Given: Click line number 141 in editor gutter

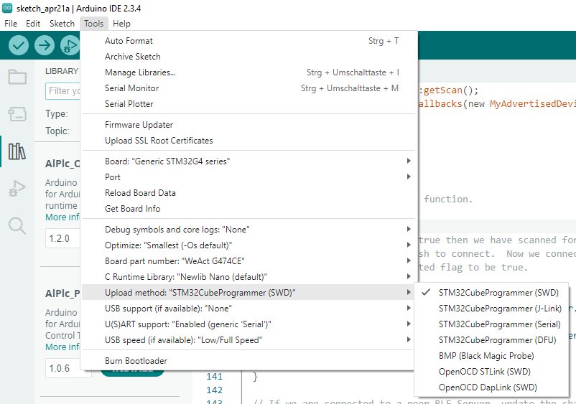Looking at the screenshot, I should point(214,377).
